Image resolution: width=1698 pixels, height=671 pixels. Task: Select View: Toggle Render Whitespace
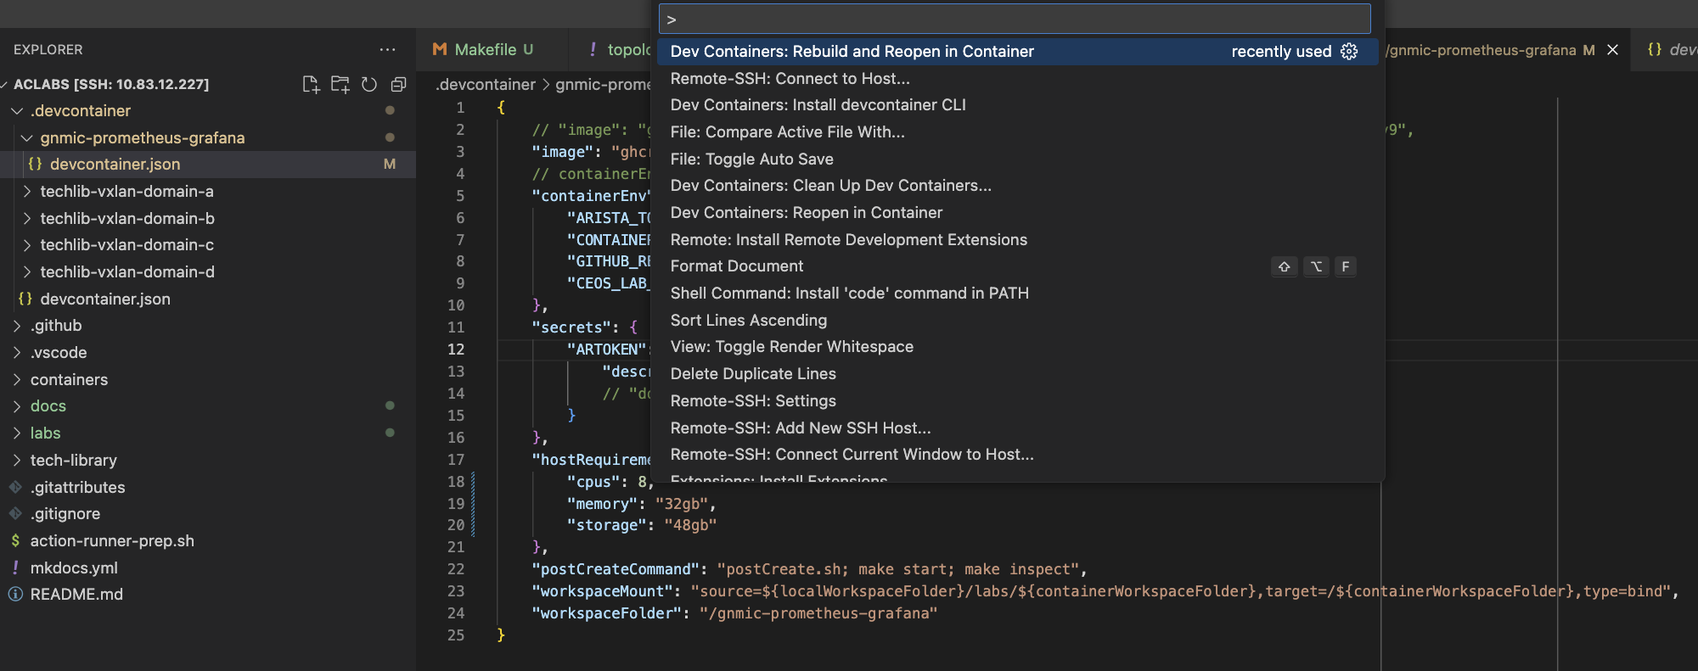(1017, 347)
